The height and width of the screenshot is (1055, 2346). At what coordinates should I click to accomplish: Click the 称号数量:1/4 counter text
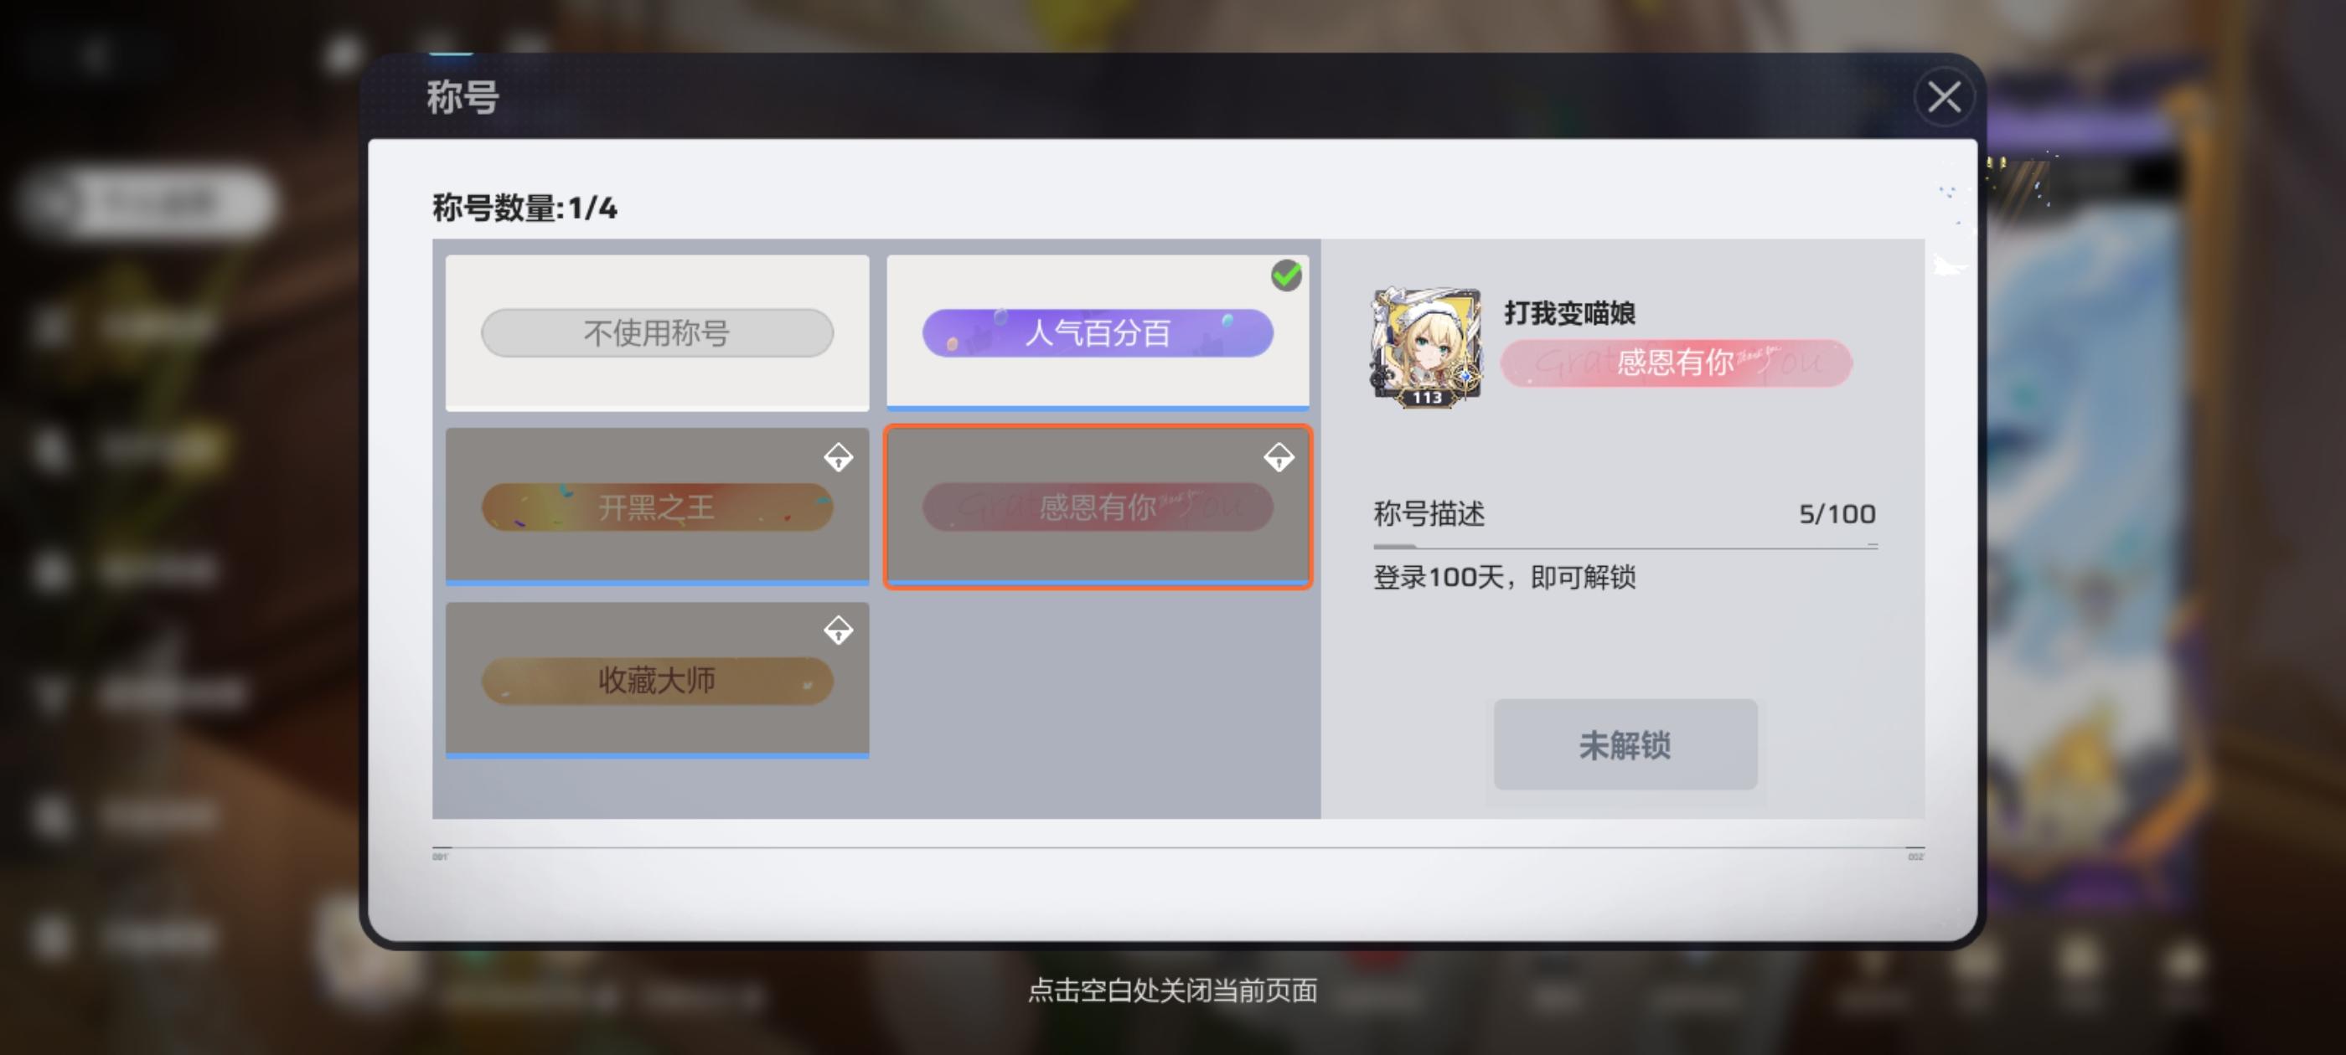[x=524, y=208]
